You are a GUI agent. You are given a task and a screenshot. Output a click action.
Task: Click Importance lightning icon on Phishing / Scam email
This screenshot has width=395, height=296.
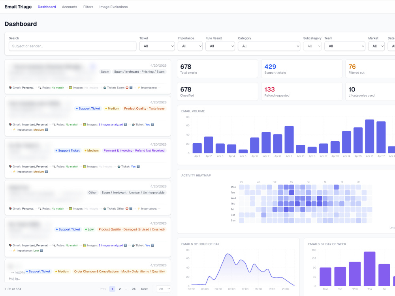point(139,88)
